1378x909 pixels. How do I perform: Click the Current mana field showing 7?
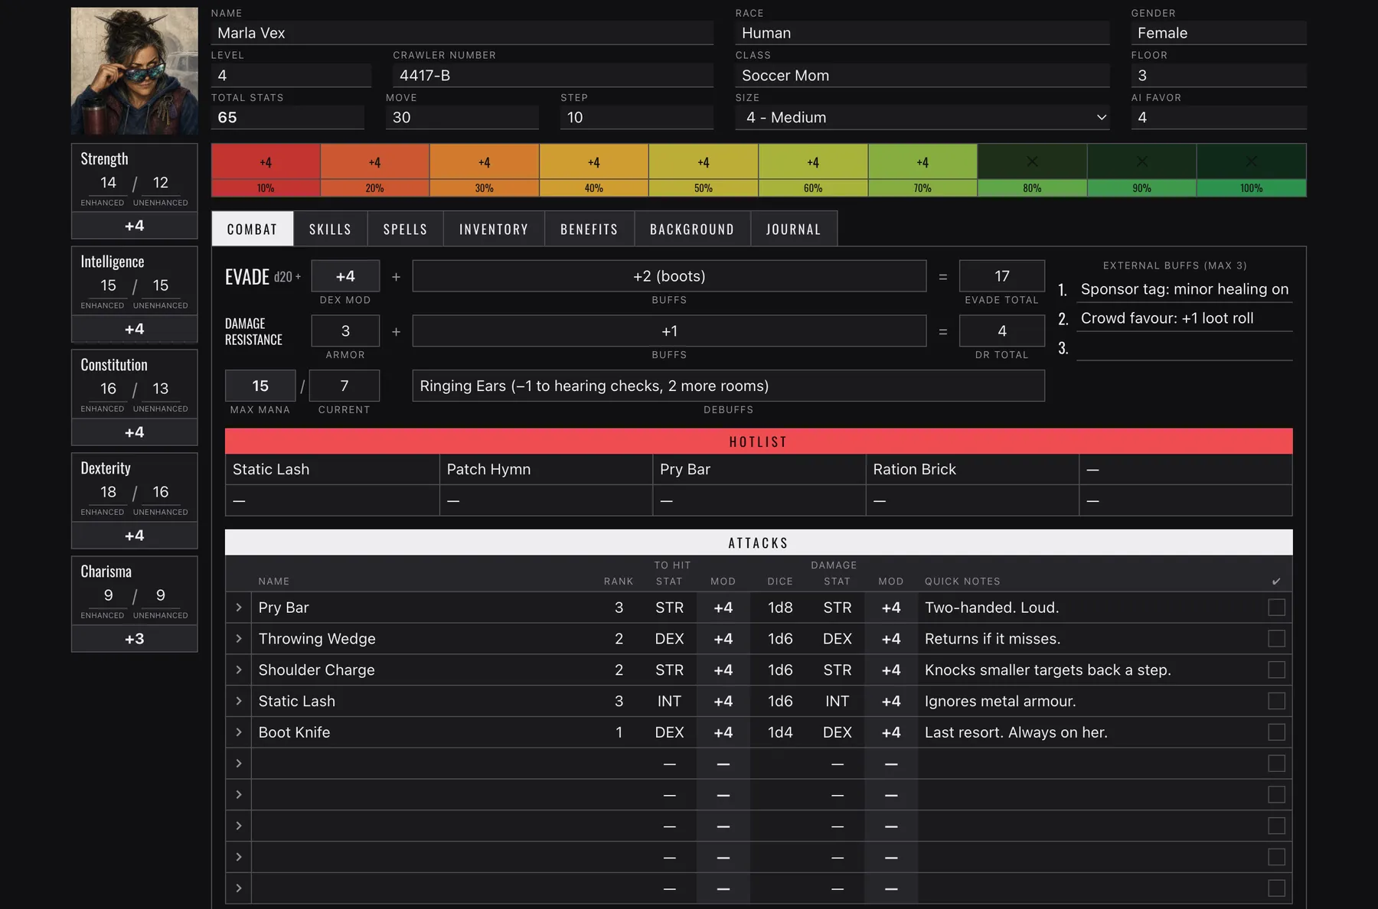[x=344, y=386]
